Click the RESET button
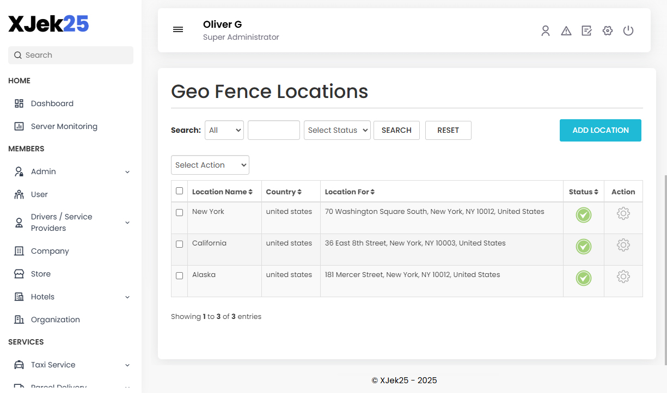The width and height of the screenshot is (667, 393). (x=448, y=130)
